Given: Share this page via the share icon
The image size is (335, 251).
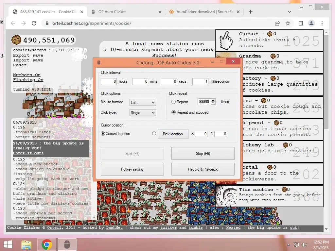Looking at the screenshot, I should pyautogui.click(x=277, y=23).
